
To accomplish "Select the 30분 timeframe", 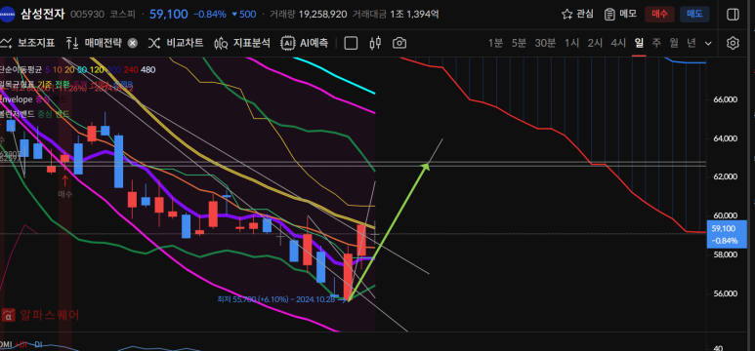I will pyautogui.click(x=545, y=43).
